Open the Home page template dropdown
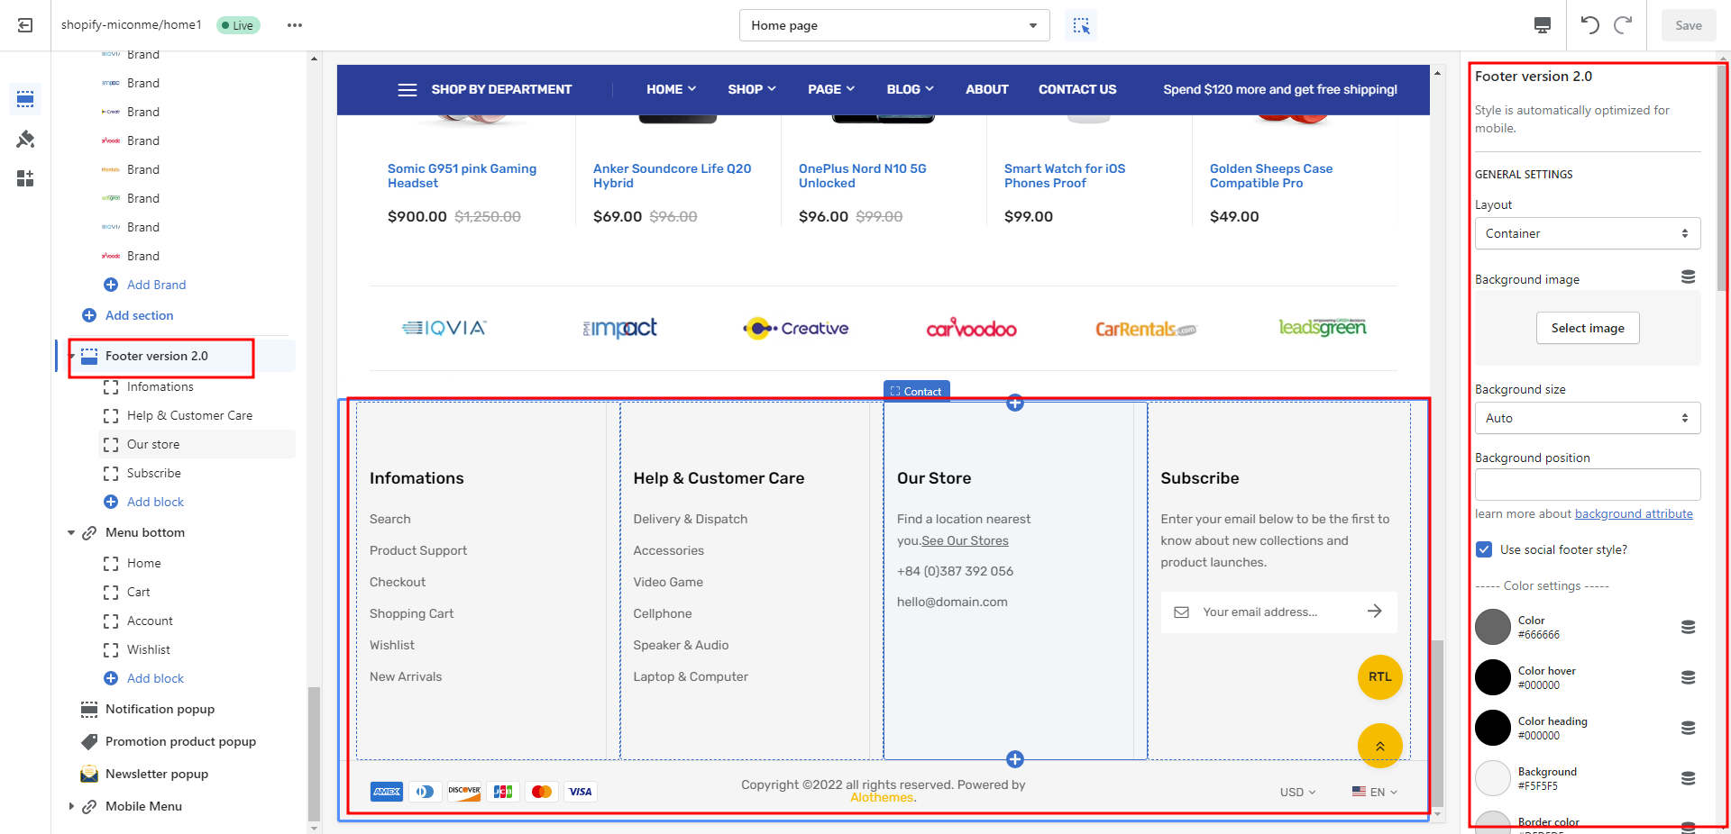 click(x=893, y=25)
